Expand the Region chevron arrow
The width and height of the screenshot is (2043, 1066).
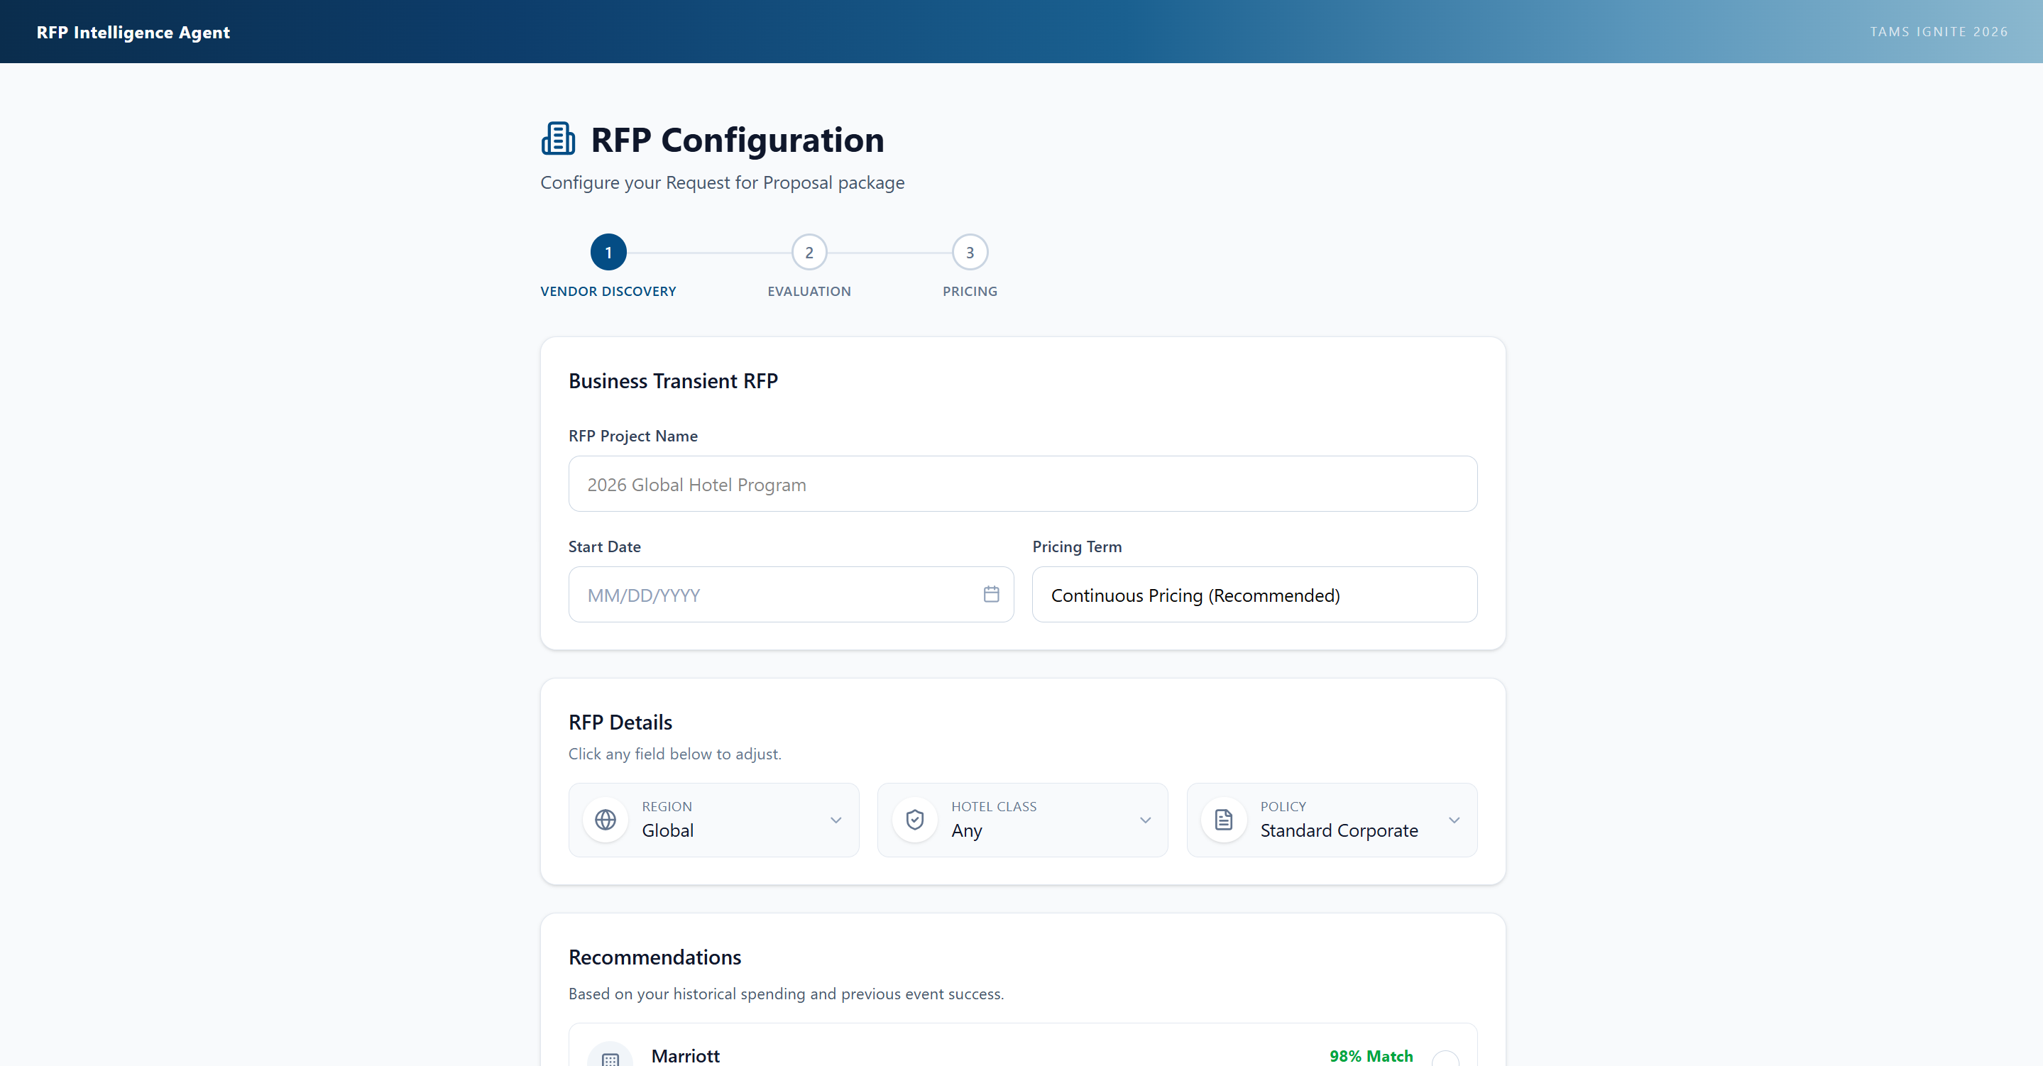(x=836, y=820)
